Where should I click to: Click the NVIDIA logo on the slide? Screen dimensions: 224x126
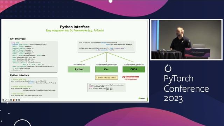pyautogui.click(x=141, y=98)
